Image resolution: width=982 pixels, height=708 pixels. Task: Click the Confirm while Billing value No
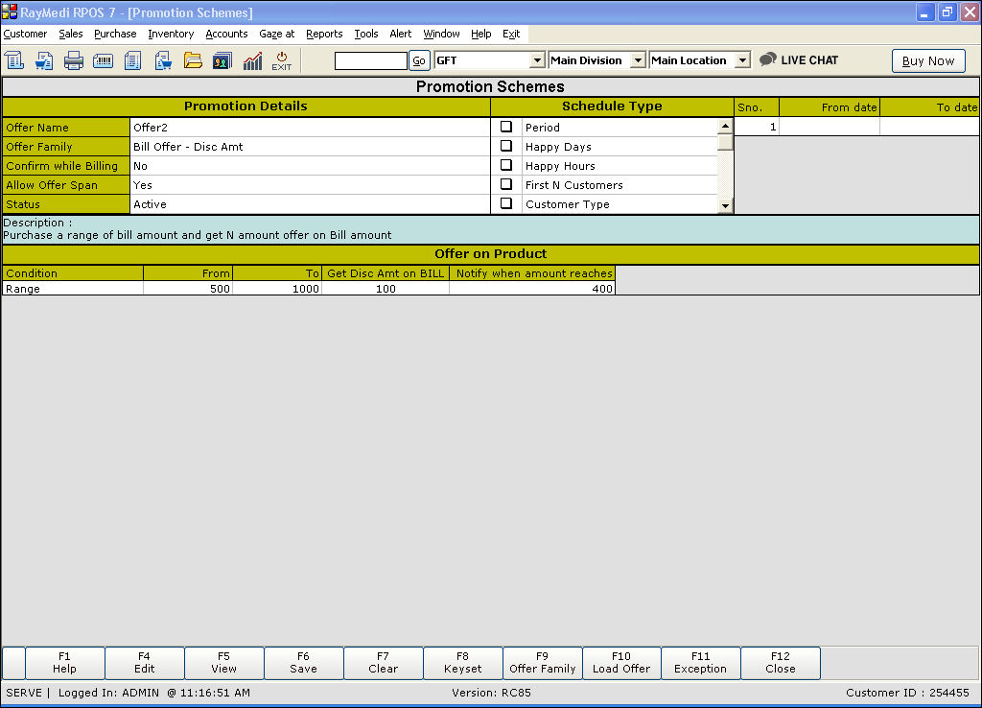tap(310, 166)
